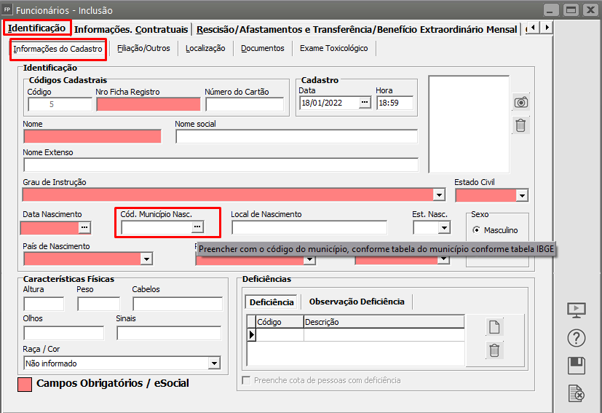Open Exame Toxicológico subtab
The image size is (602, 413).
(334, 48)
